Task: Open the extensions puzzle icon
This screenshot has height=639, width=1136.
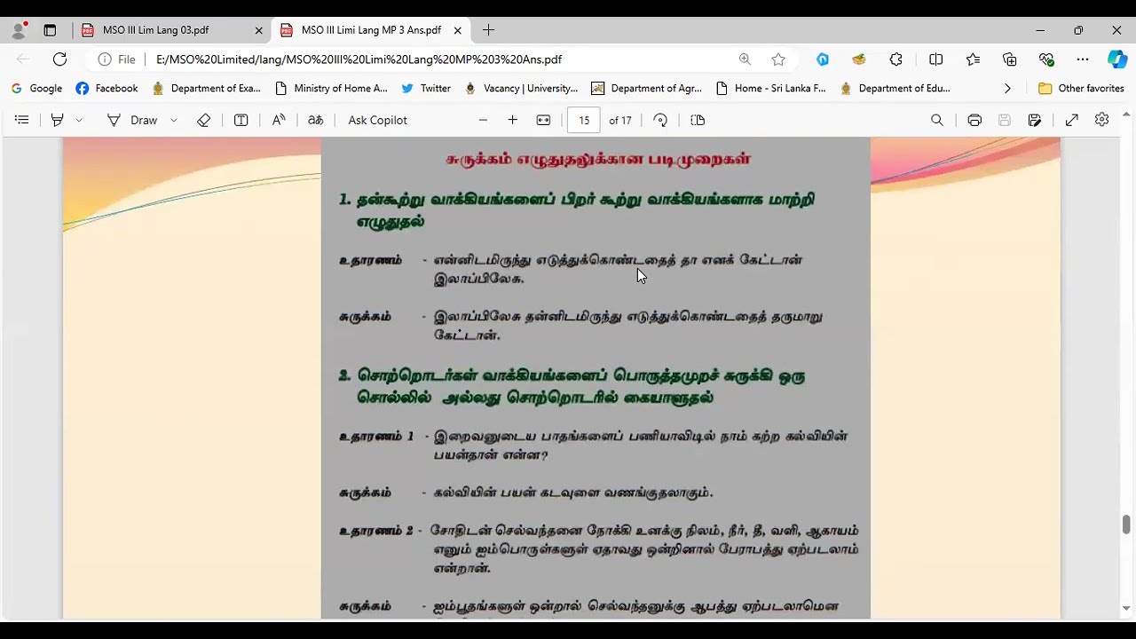Action: click(x=895, y=59)
